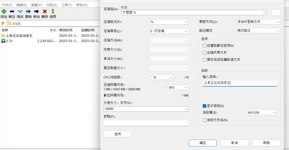Image resolution: width=289 pixels, height=150 pixels.
Task: Open 路径模式 相对路径 dropdown
Action: [258, 31]
